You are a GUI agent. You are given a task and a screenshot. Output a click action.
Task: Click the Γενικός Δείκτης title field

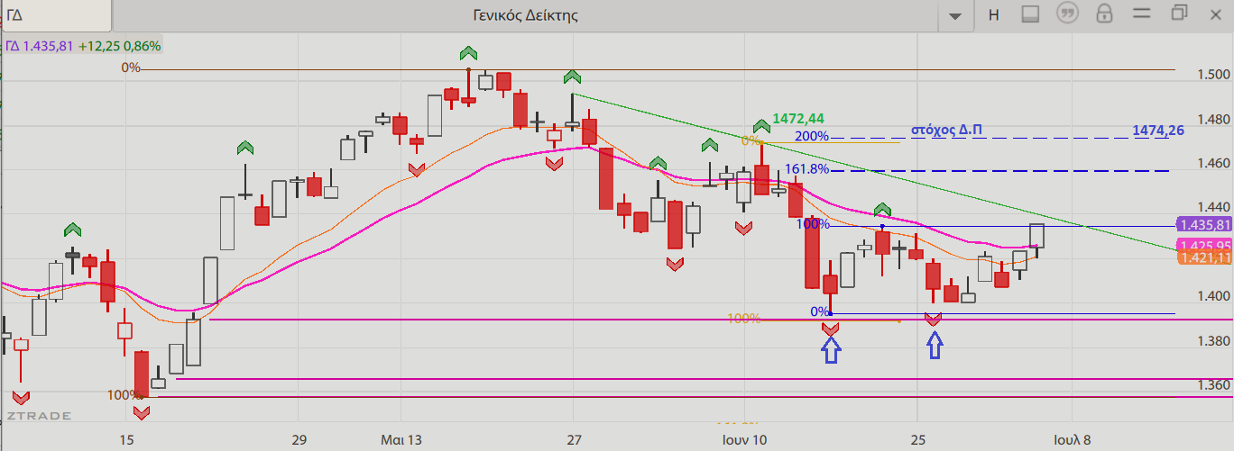[x=526, y=14]
